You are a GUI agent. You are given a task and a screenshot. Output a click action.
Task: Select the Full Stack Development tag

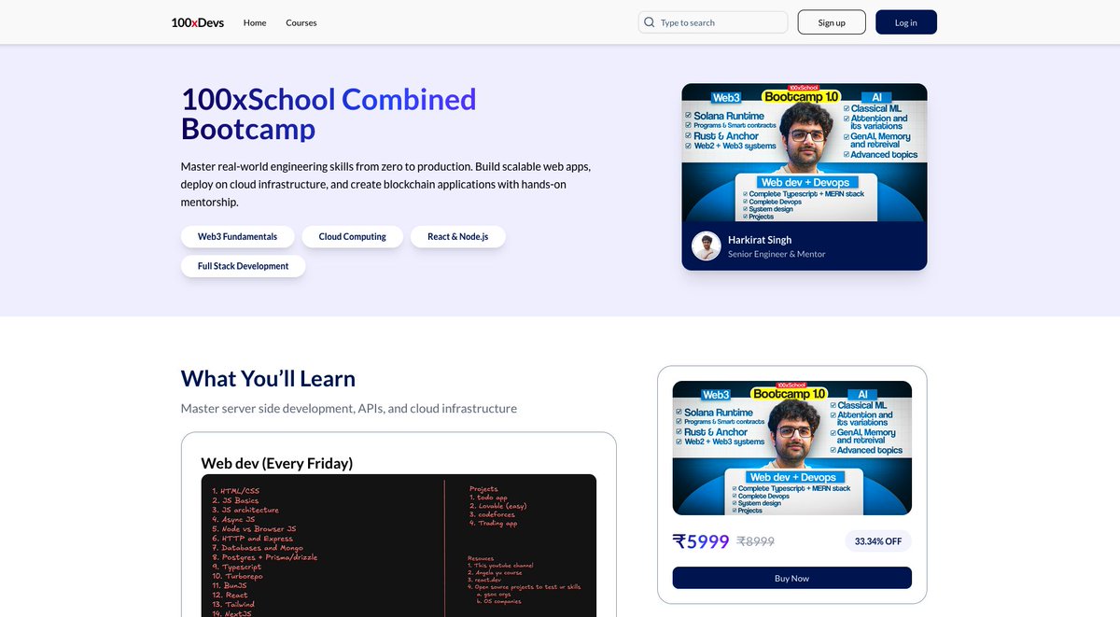pos(243,266)
